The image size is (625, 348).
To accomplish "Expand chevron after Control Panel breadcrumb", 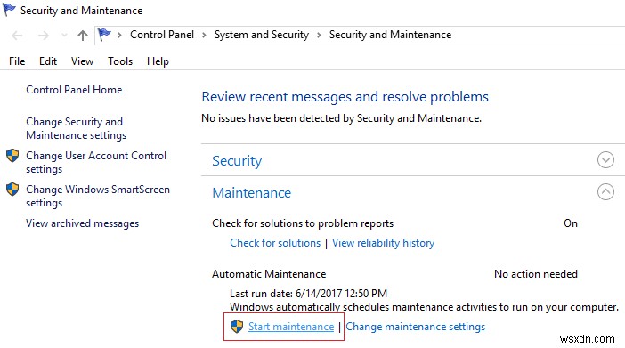I will (204, 35).
